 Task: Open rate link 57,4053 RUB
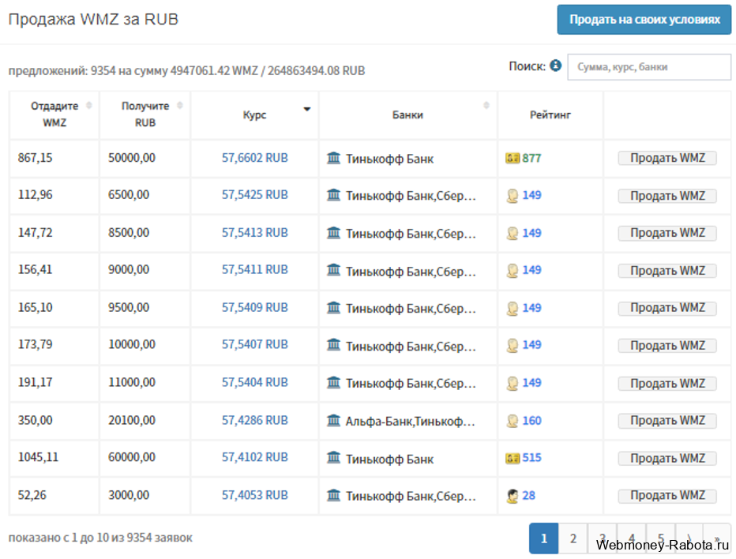(255, 495)
